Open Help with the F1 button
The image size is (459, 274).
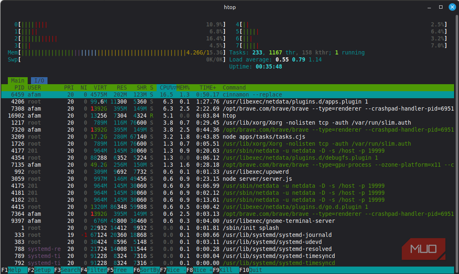(x=14, y=270)
